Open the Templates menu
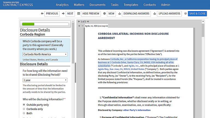 coord(131,5)
